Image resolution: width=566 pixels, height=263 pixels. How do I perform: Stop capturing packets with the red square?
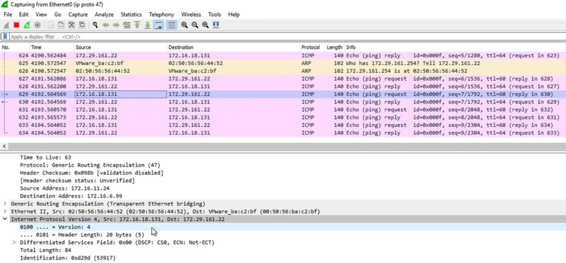(16, 25)
